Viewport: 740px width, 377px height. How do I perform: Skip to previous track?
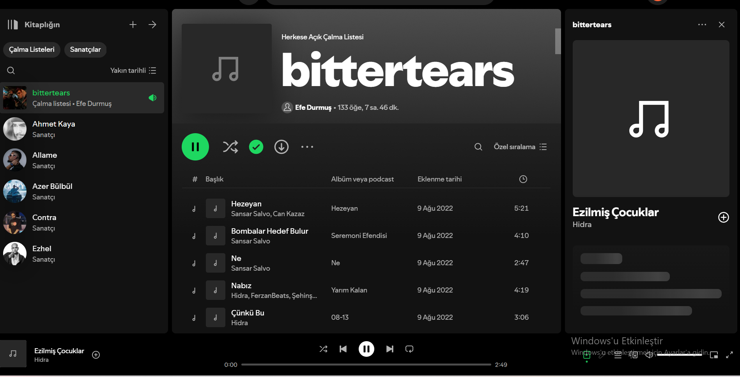click(343, 349)
